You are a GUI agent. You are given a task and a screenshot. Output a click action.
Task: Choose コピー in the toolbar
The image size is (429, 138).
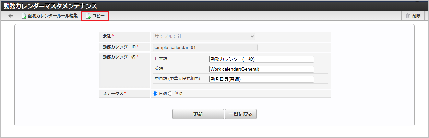coord(98,16)
